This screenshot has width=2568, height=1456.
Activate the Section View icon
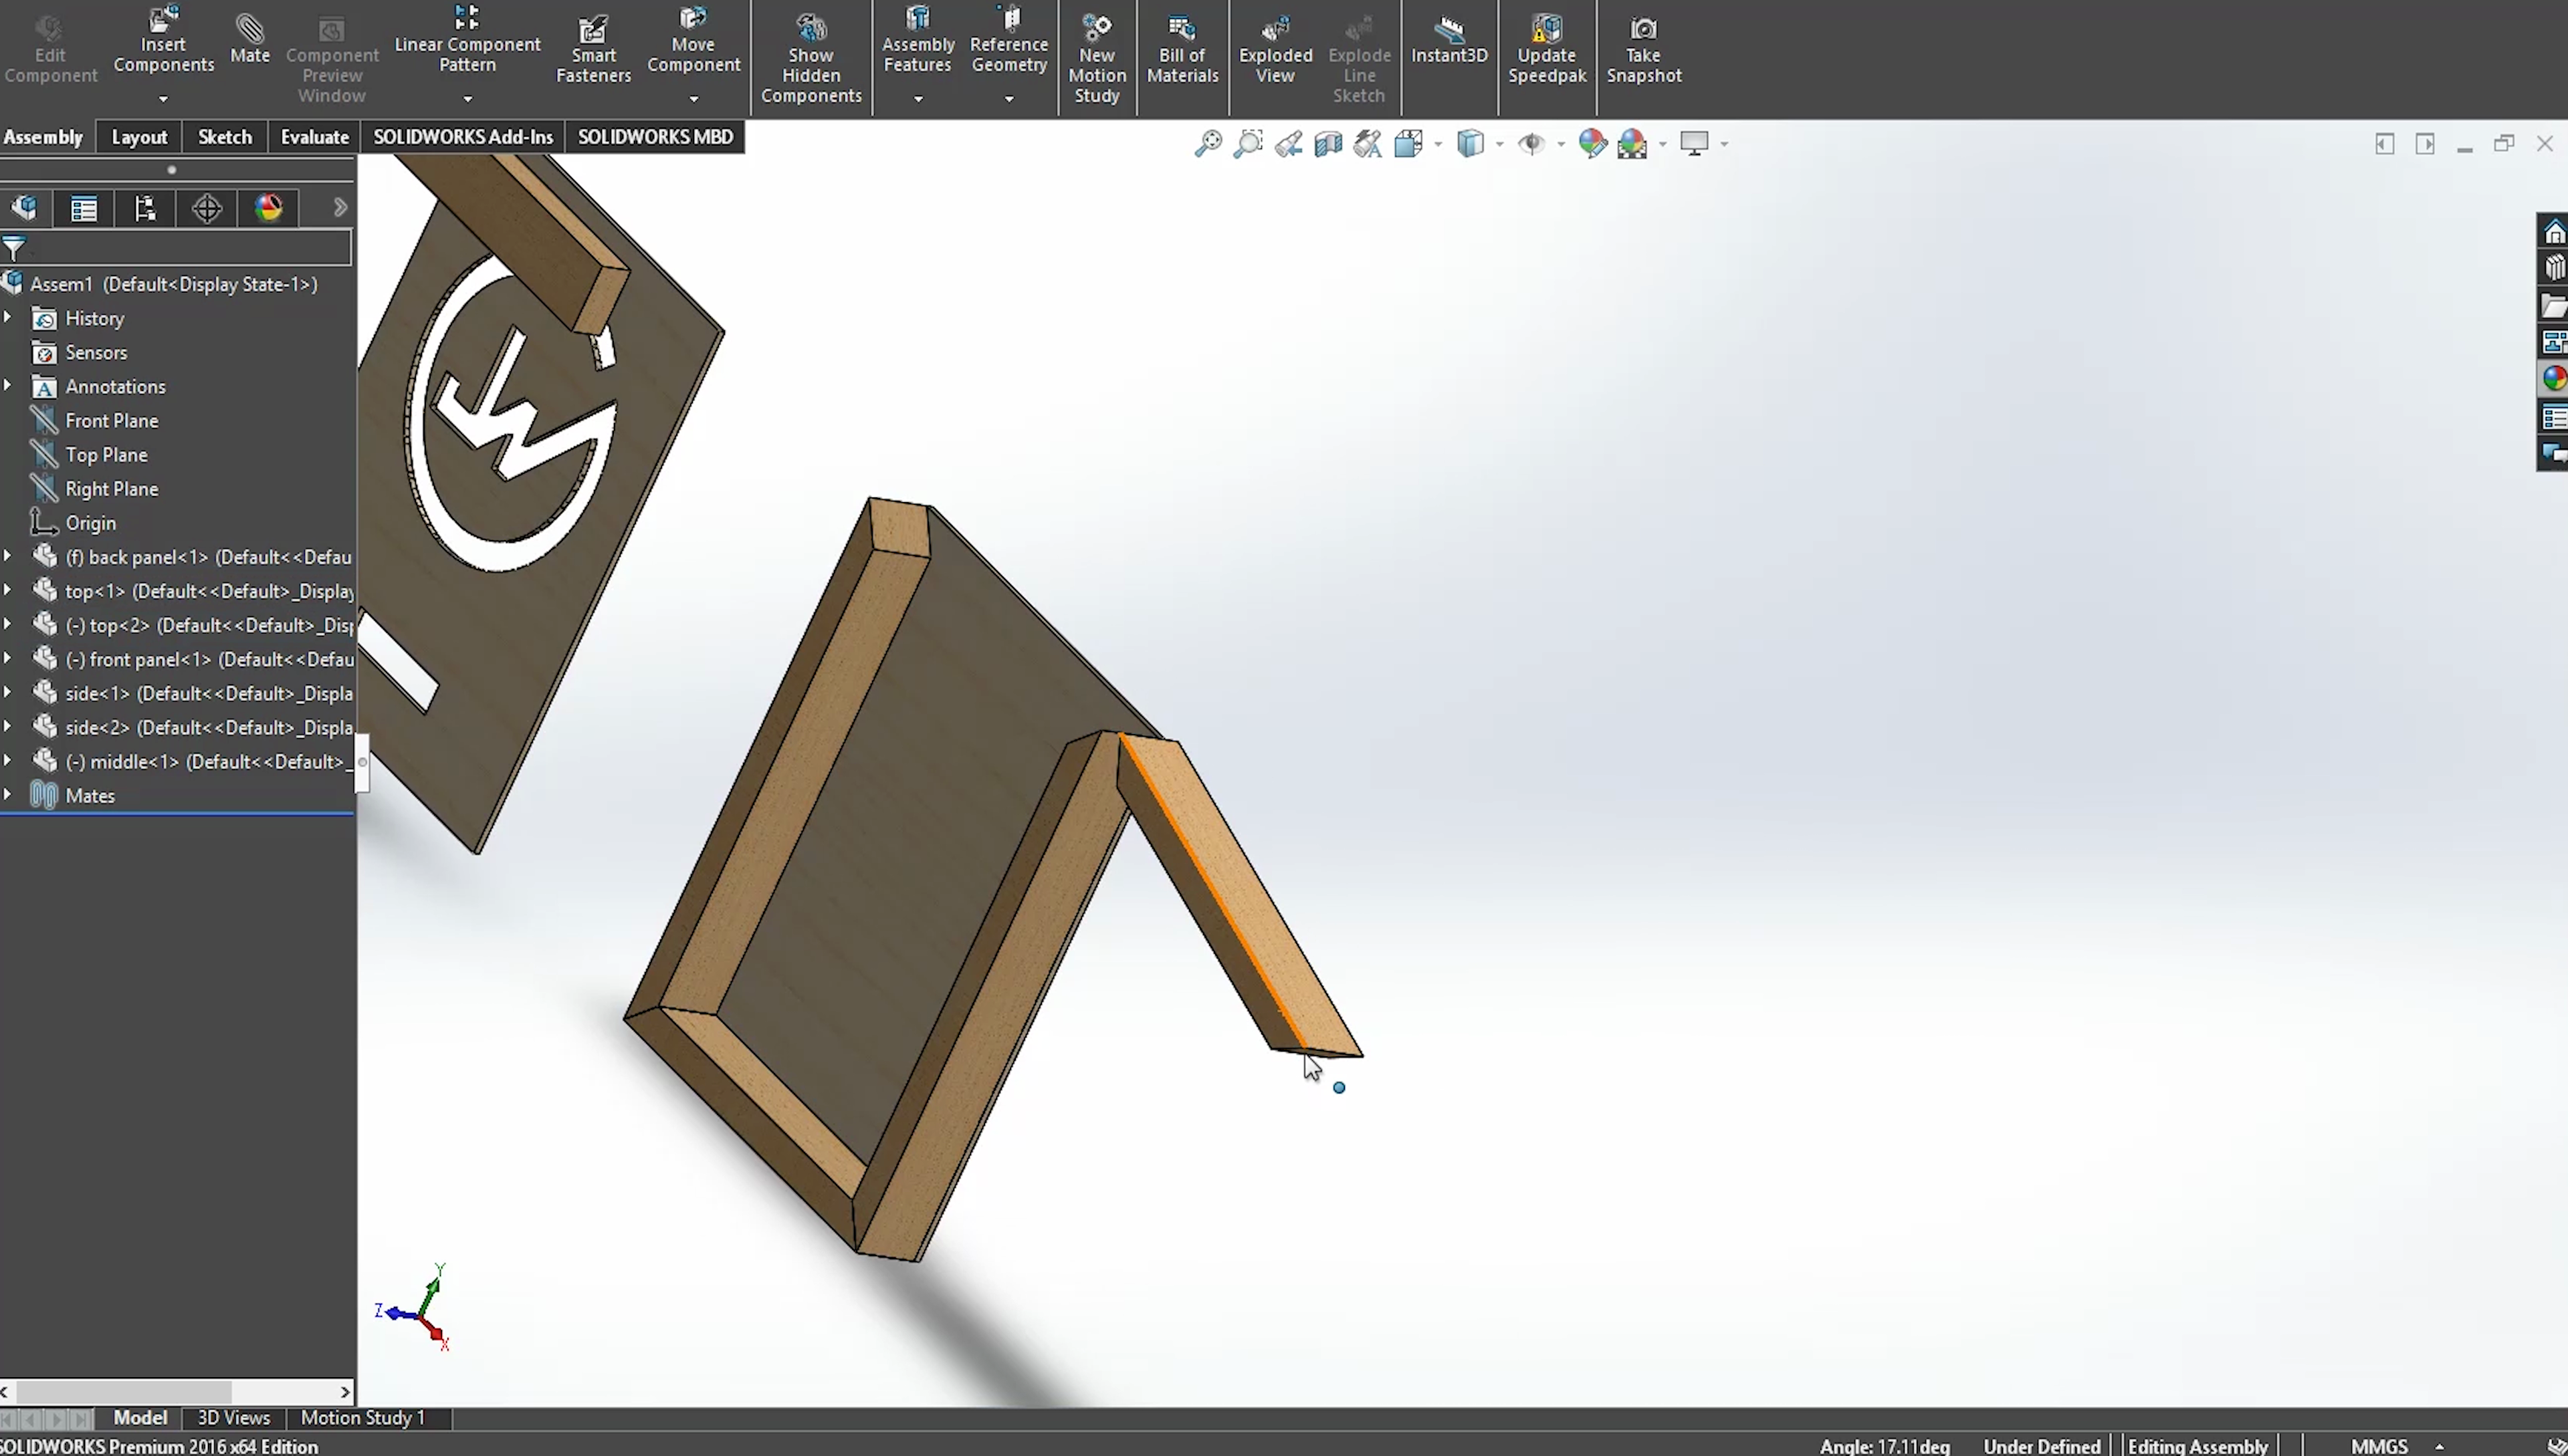[x=1327, y=144]
